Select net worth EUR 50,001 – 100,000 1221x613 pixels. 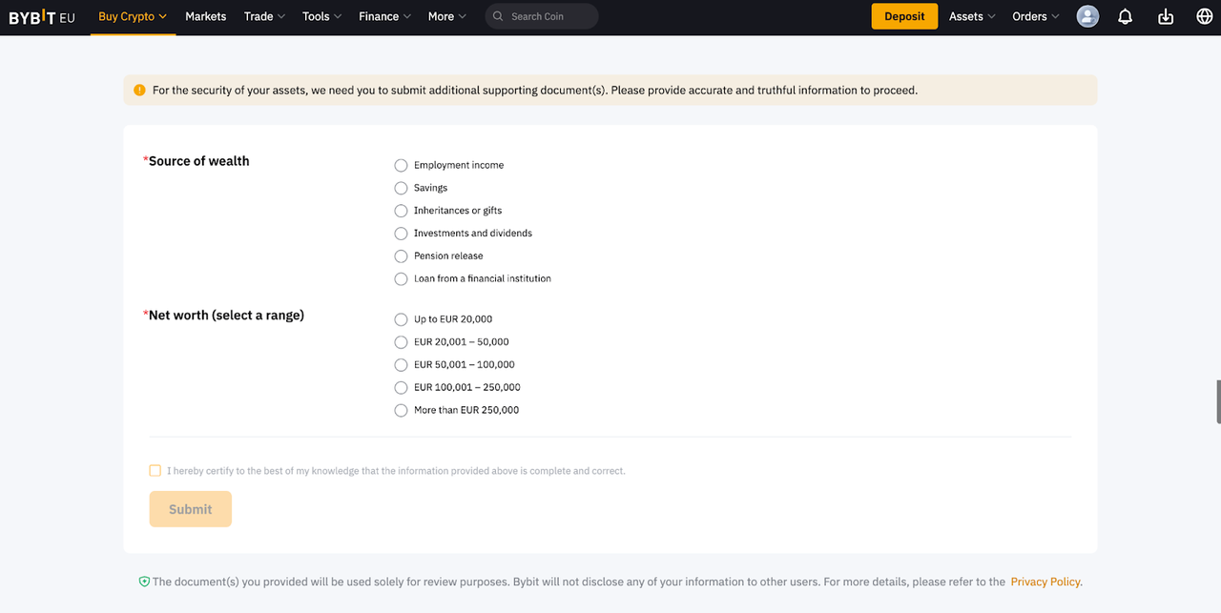click(x=401, y=365)
